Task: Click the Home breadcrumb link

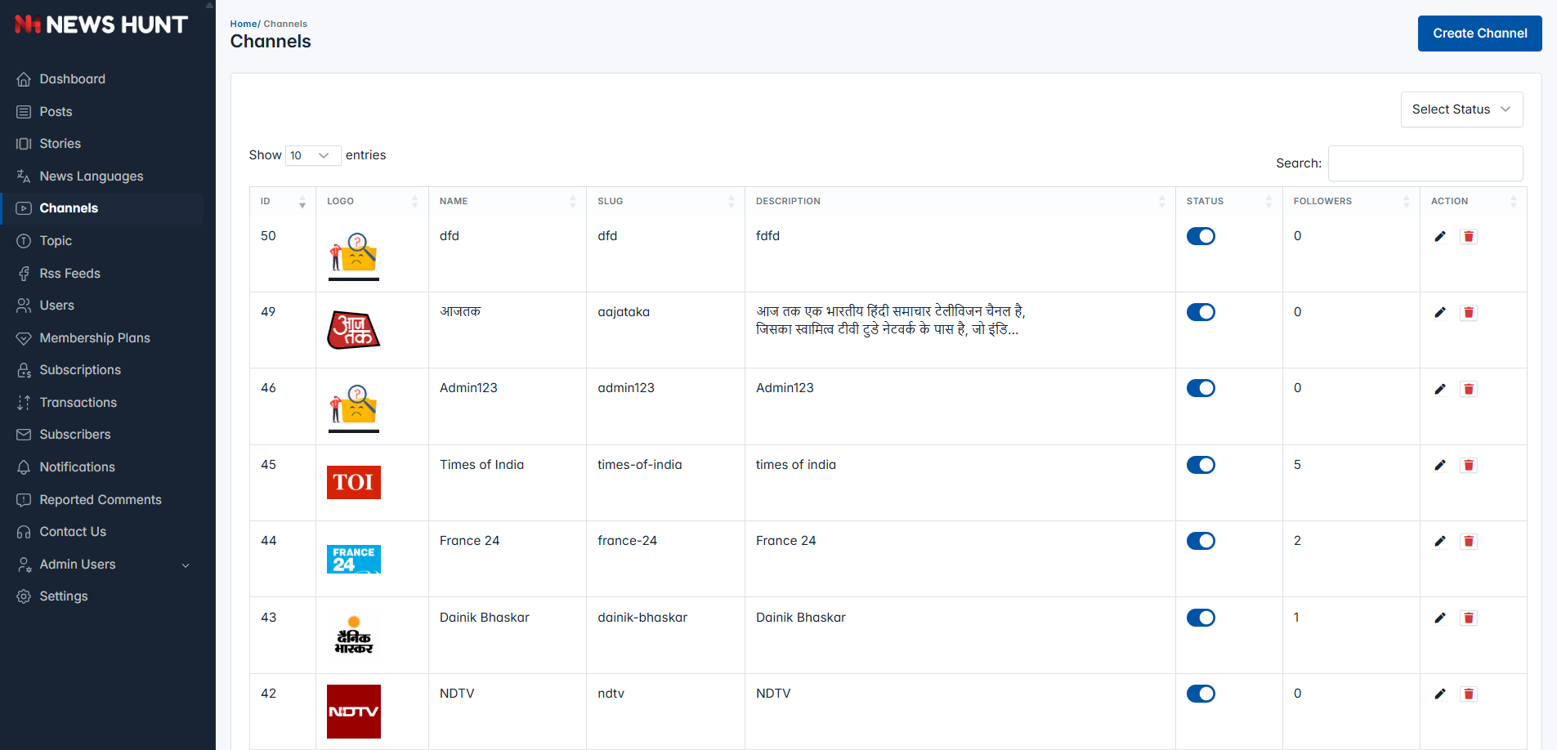Action: click(244, 24)
